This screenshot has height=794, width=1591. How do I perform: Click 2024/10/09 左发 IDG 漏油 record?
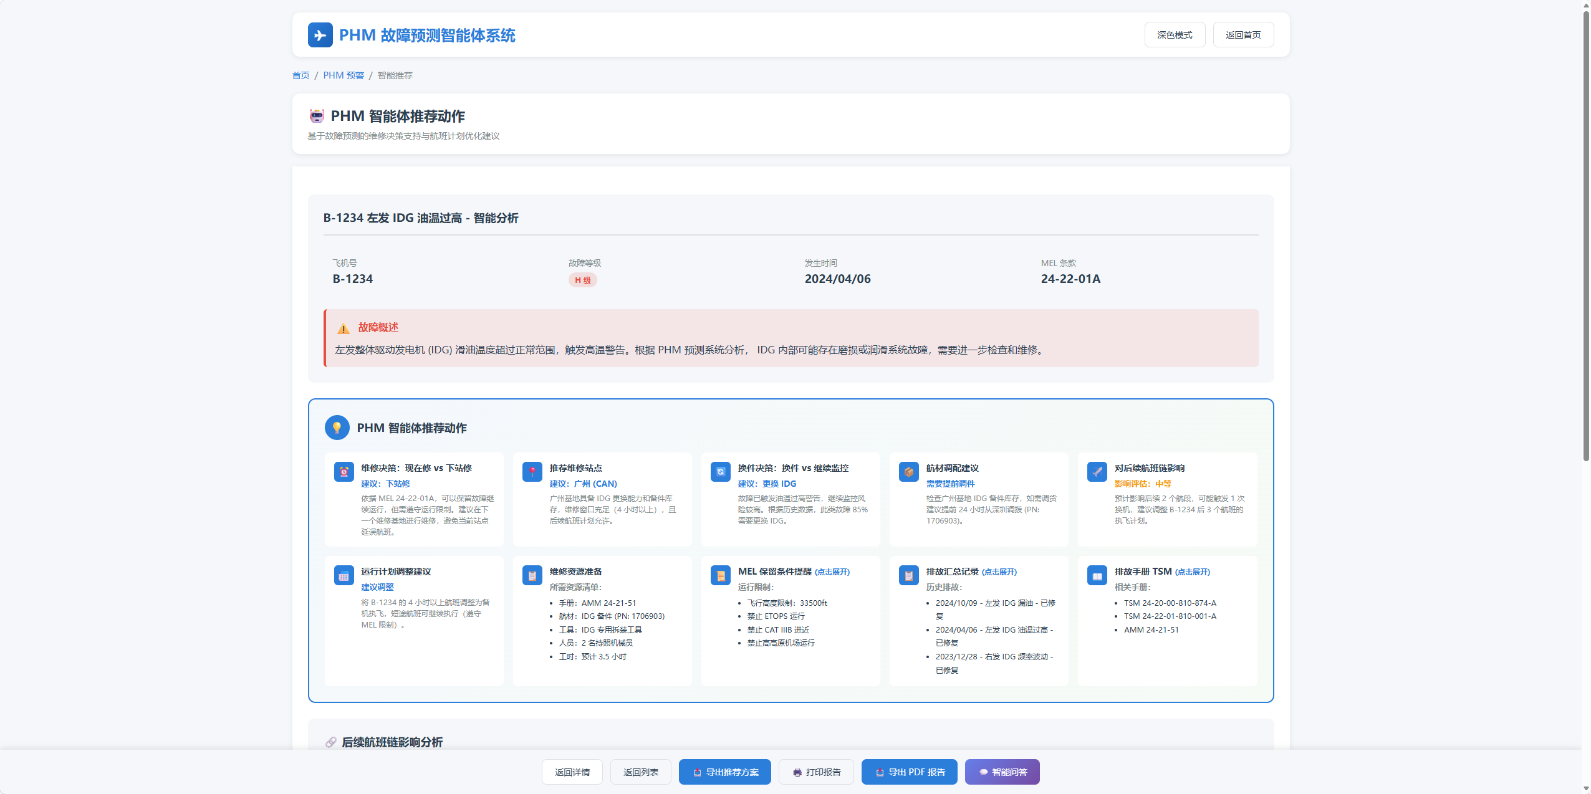(x=995, y=610)
